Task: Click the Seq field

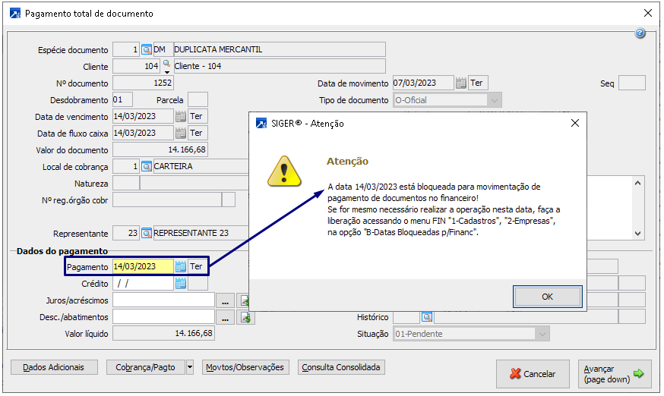Action: [632, 83]
